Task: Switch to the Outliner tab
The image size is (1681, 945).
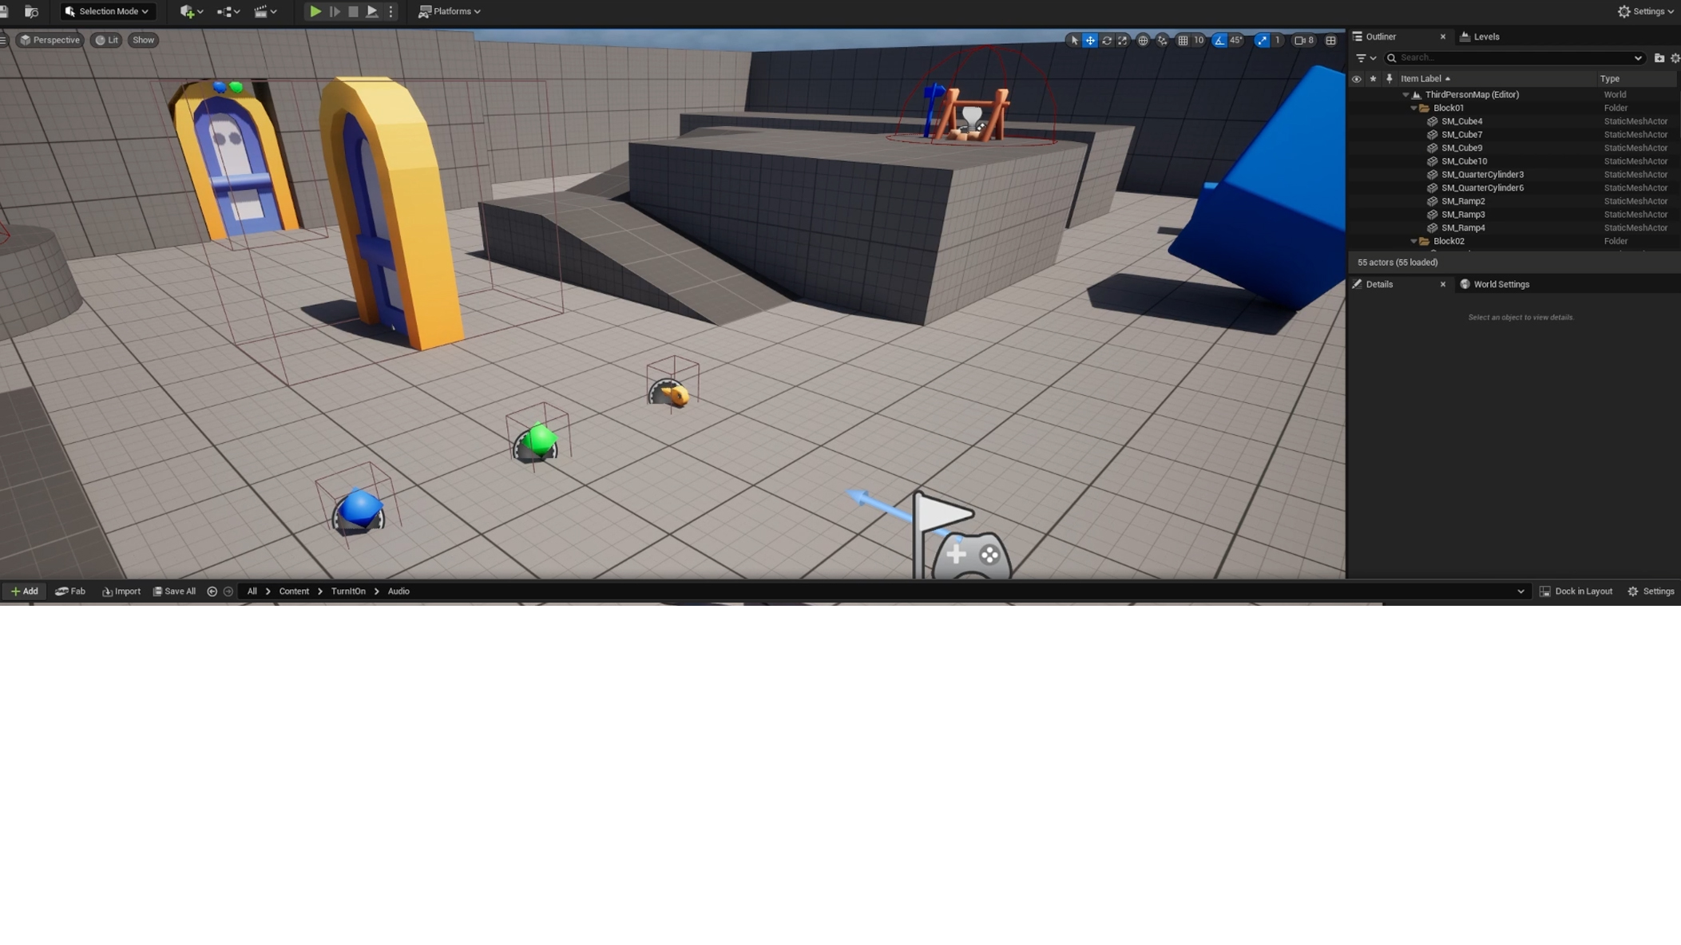Action: 1381,37
